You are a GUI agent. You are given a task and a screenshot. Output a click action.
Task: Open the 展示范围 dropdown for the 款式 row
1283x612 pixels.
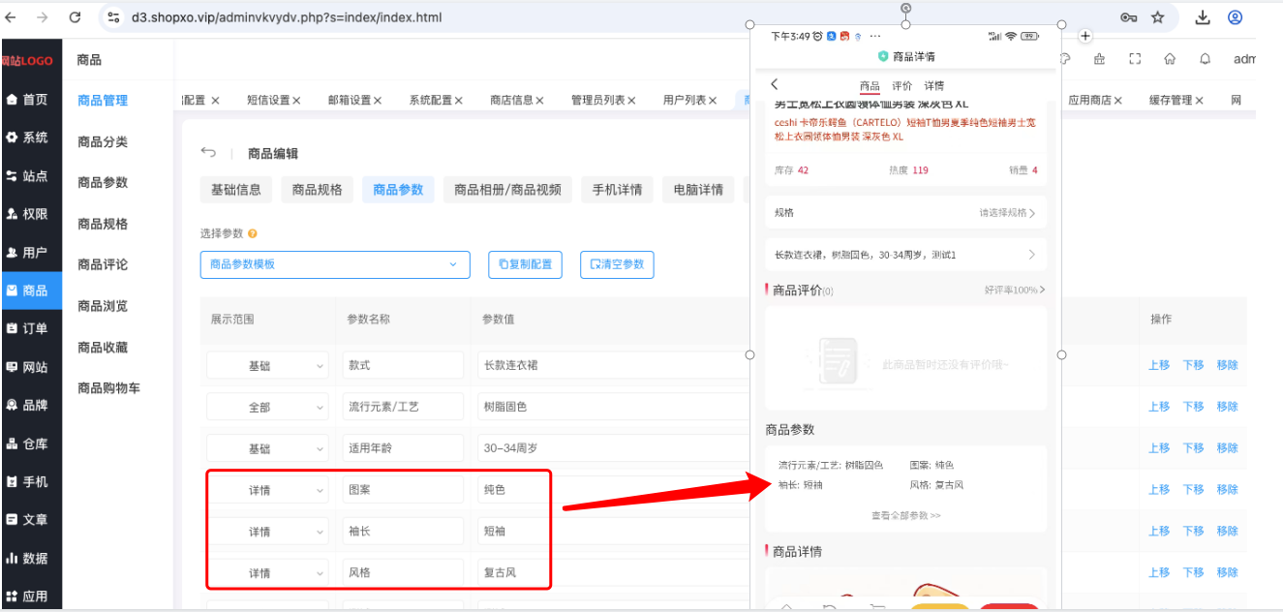click(267, 366)
